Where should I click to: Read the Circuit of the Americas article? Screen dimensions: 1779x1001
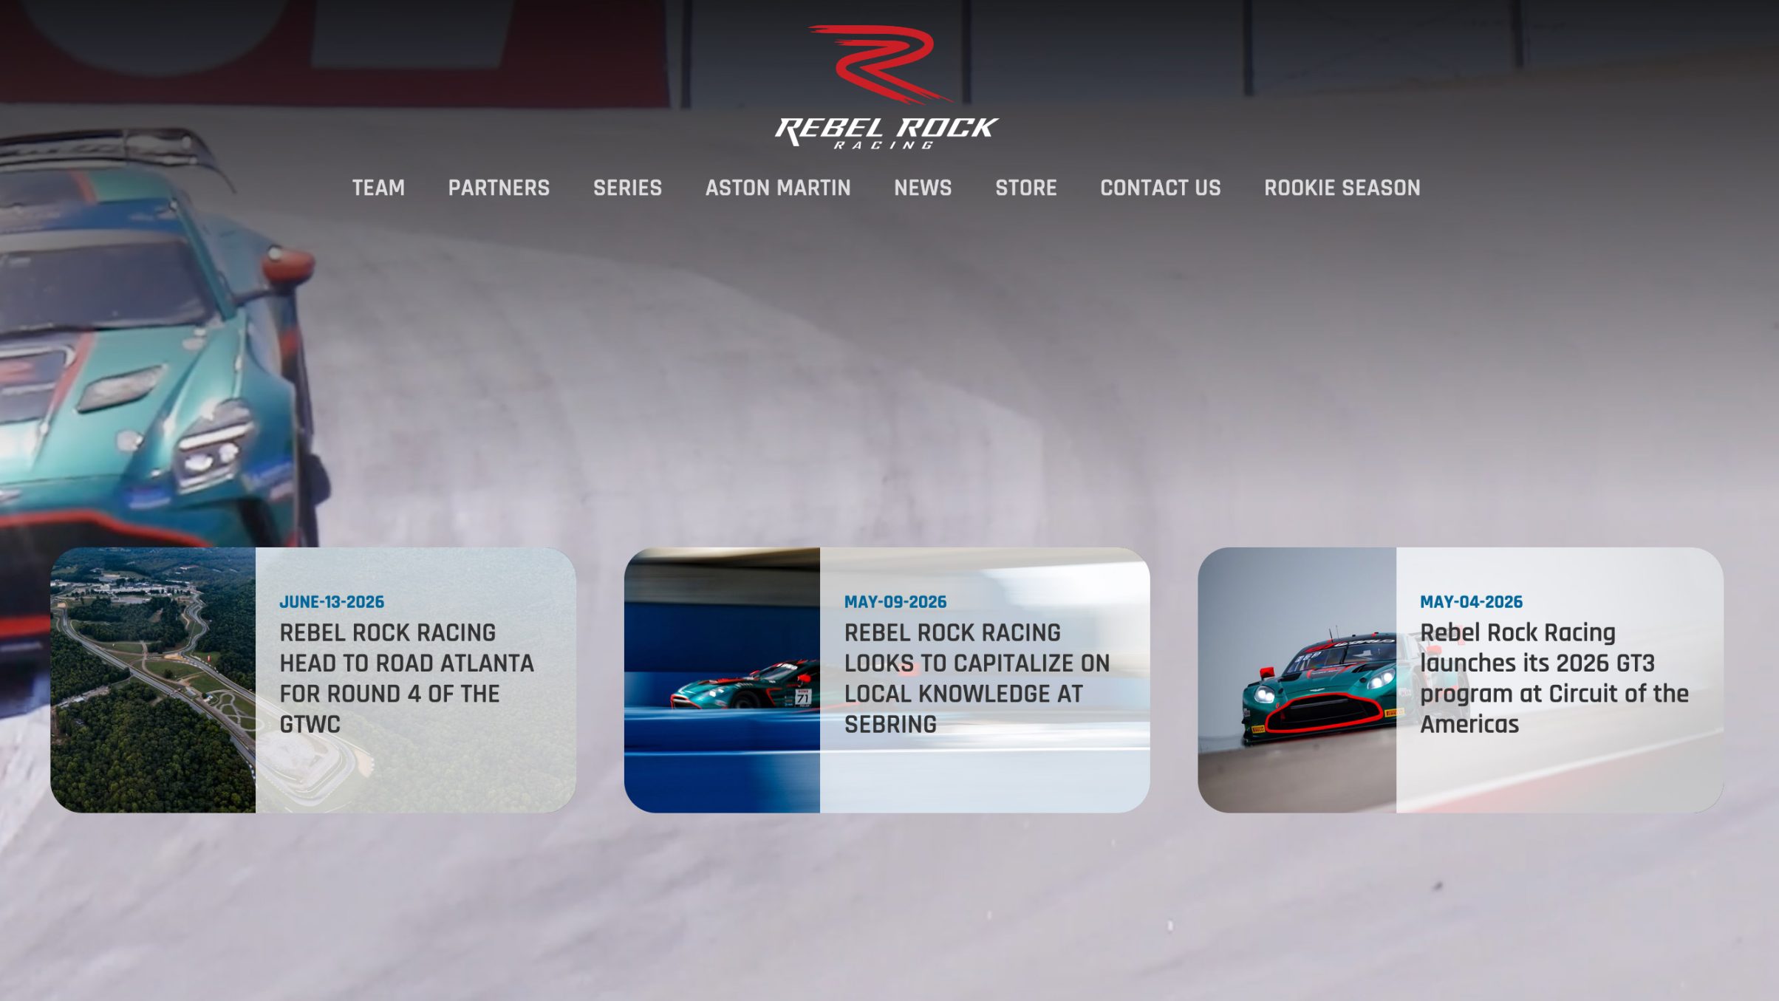point(1554,678)
